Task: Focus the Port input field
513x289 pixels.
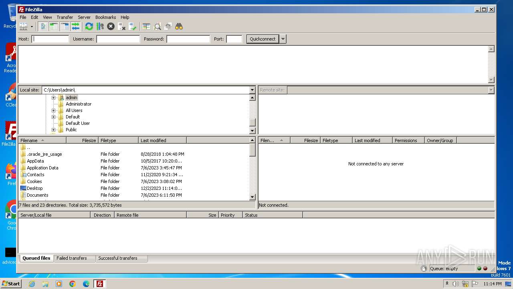Action: pos(234,39)
